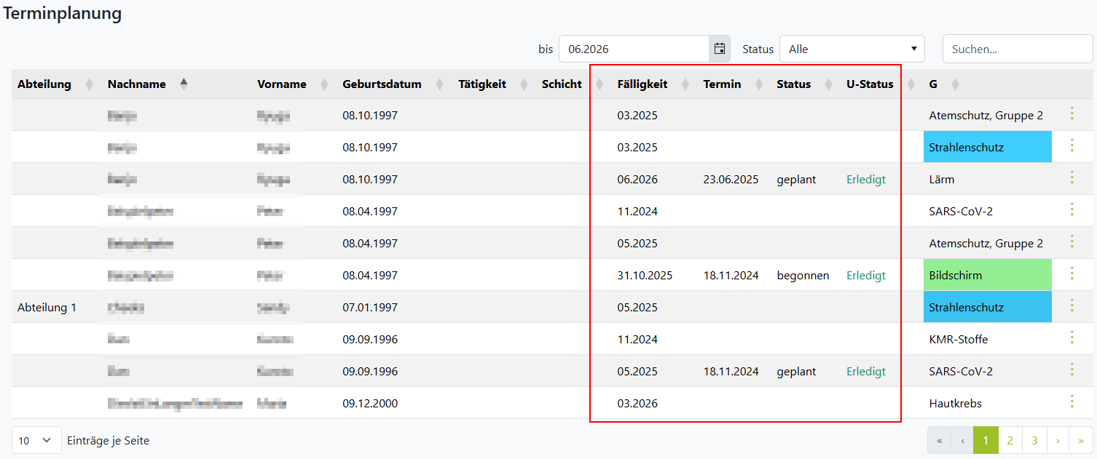Viewport: 1097px width, 459px height.
Task: Open the entries-per-page dropdown showing 10
Action: pos(36,440)
